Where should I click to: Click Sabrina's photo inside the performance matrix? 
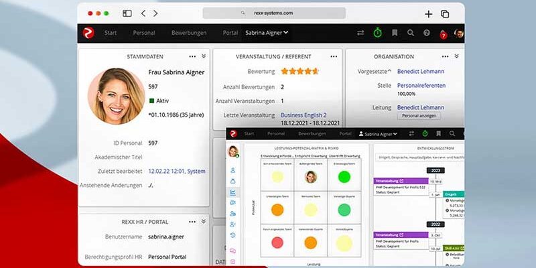[311, 177]
